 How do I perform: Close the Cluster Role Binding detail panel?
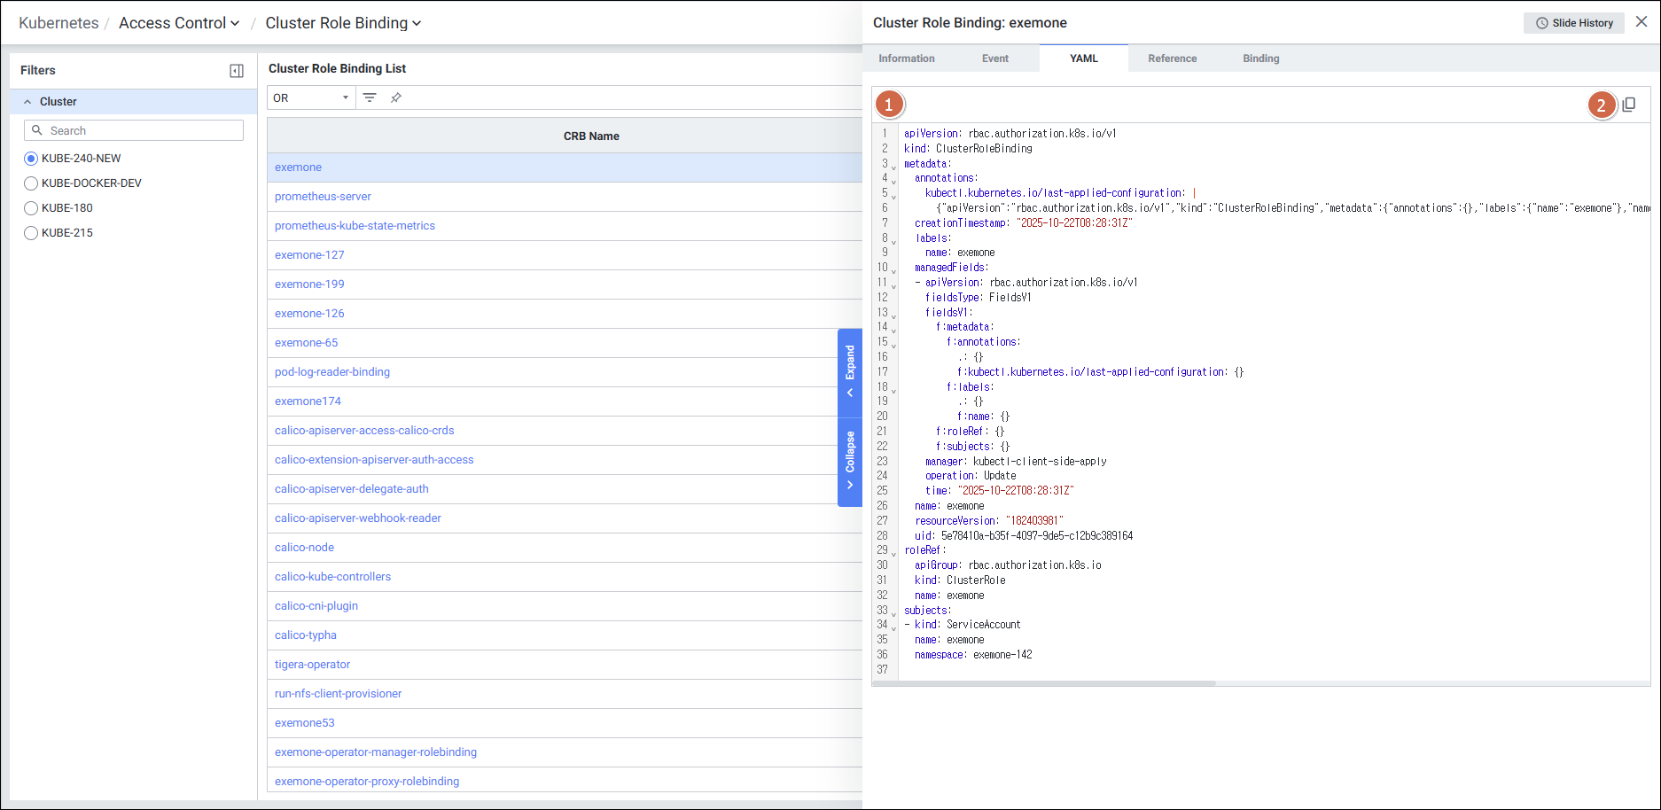coord(1642,22)
